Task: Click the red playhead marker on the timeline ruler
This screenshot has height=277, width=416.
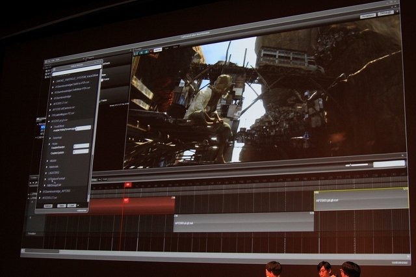Action: coord(128,185)
